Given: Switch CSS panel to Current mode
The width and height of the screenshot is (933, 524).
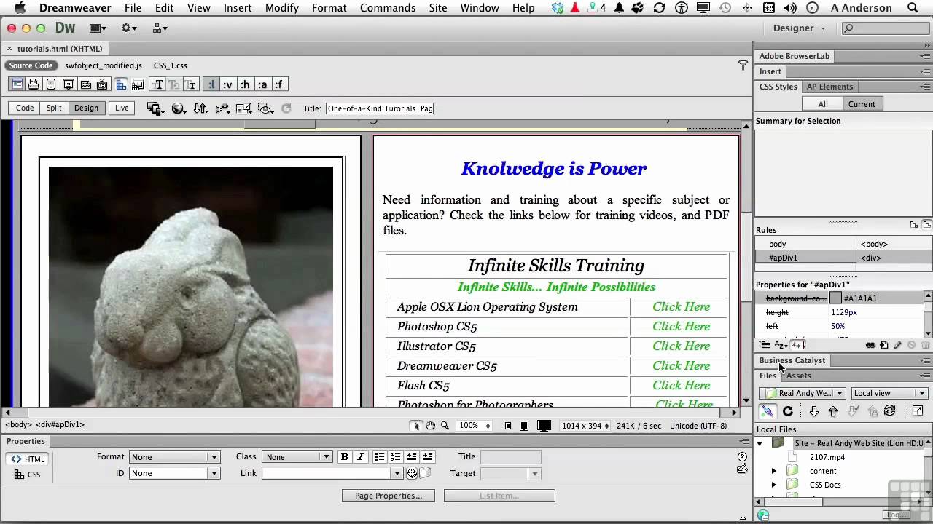Looking at the screenshot, I should (862, 104).
